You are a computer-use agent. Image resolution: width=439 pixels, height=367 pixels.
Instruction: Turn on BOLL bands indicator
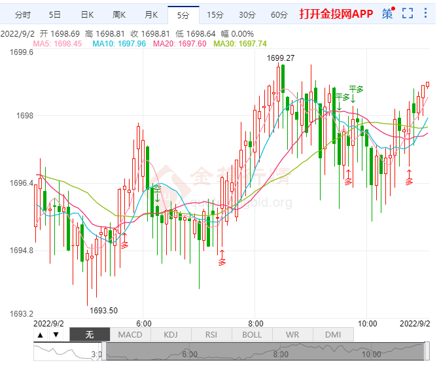point(252,335)
